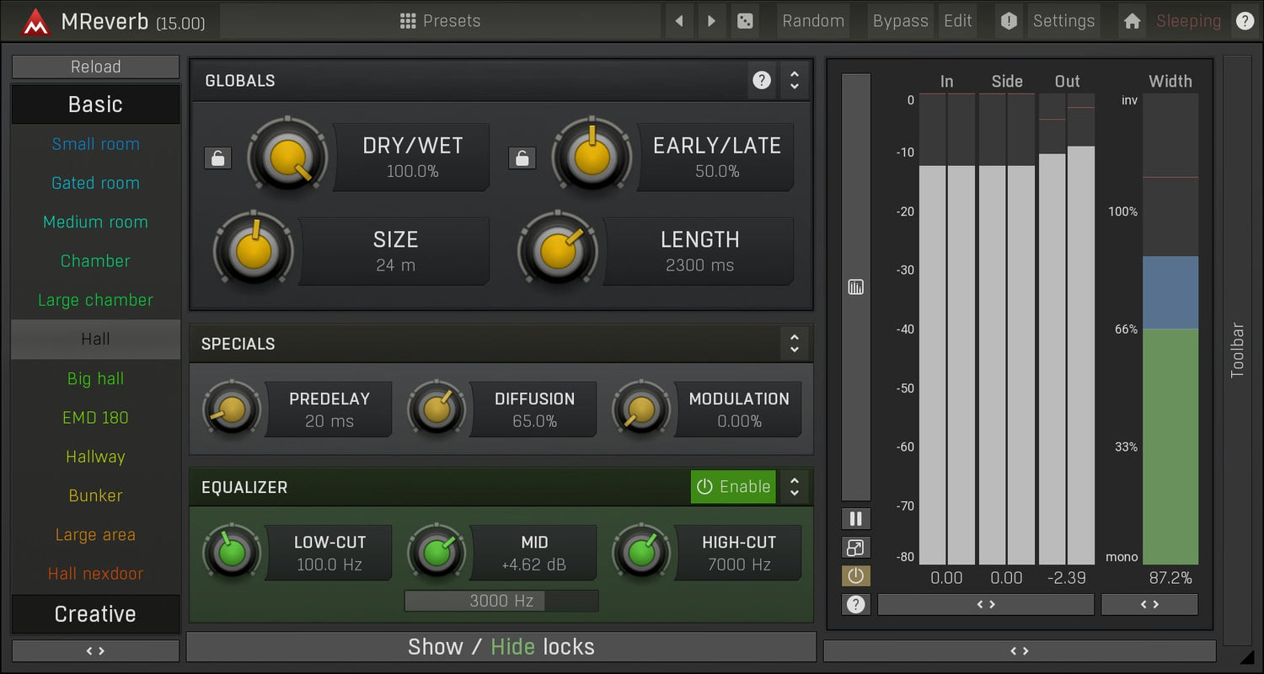Toggle the EARLY/LATE lock
Viewport: 1264px width, 674px height.
(522, 158)
